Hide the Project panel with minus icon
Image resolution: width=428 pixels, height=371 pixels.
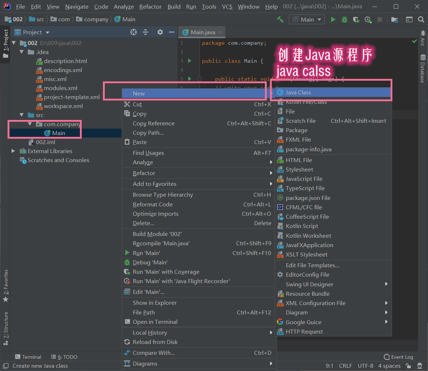(x=172, y=32)
